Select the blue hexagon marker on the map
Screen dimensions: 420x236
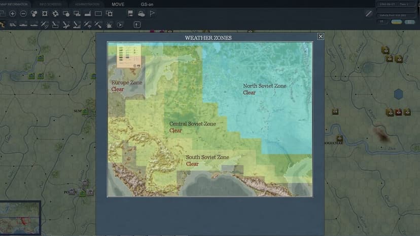[398, 94]
